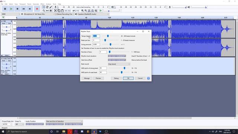Open the Audio Track name dropdown menu
The height and width of the screenshot is (134, 238).
tap(7, 58)
